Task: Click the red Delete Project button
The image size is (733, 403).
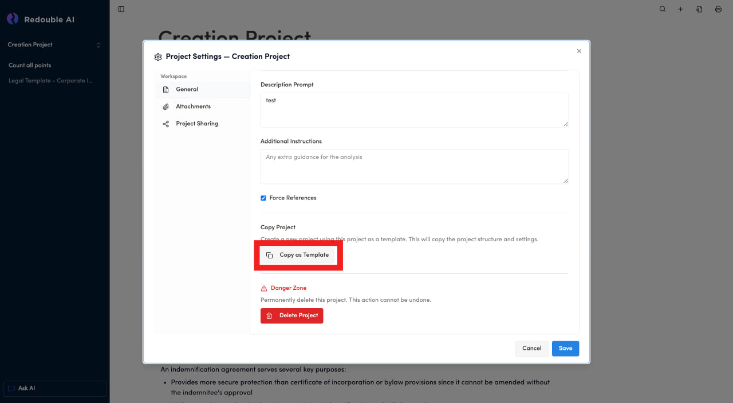Action: pos(291,316)
